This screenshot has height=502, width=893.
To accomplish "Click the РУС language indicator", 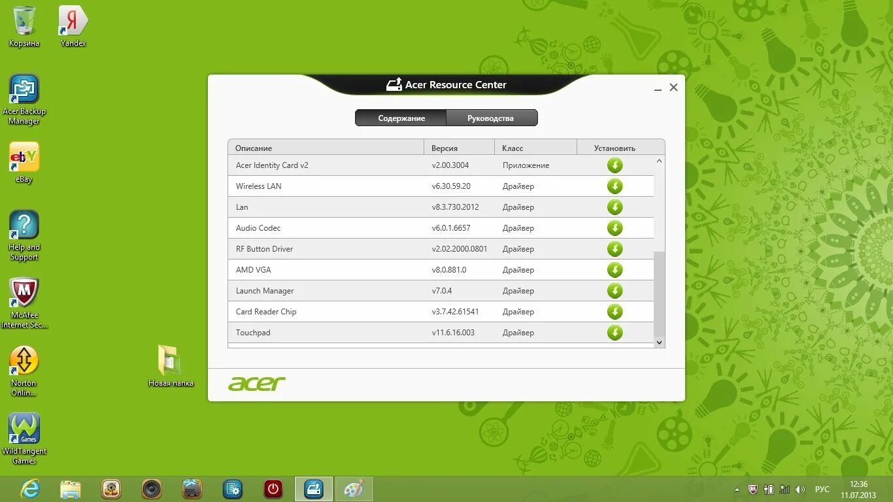I will coord(822,490).
